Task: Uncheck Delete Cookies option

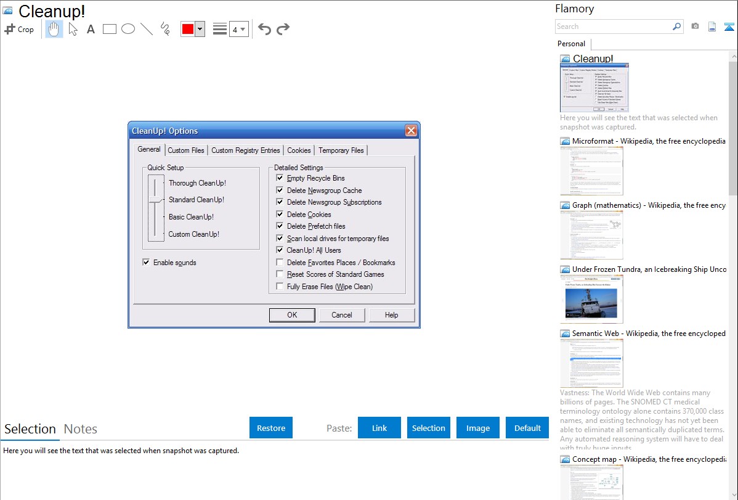Action: tap(280, 215)
